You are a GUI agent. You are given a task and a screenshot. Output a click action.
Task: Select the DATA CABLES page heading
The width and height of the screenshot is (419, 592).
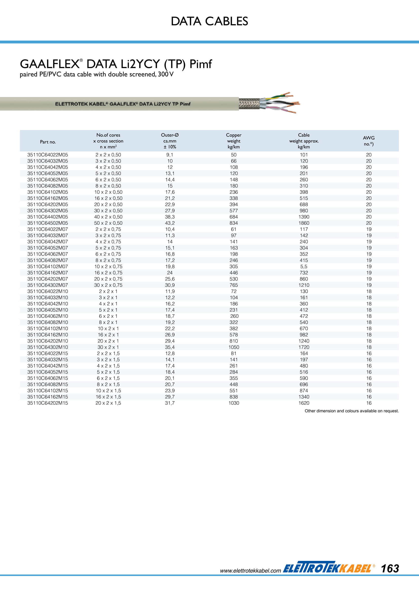tap(209, 21)
